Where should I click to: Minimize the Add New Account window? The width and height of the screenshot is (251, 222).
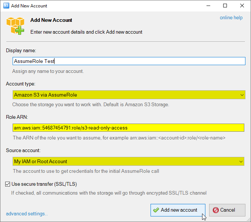(x=208, y=6)
